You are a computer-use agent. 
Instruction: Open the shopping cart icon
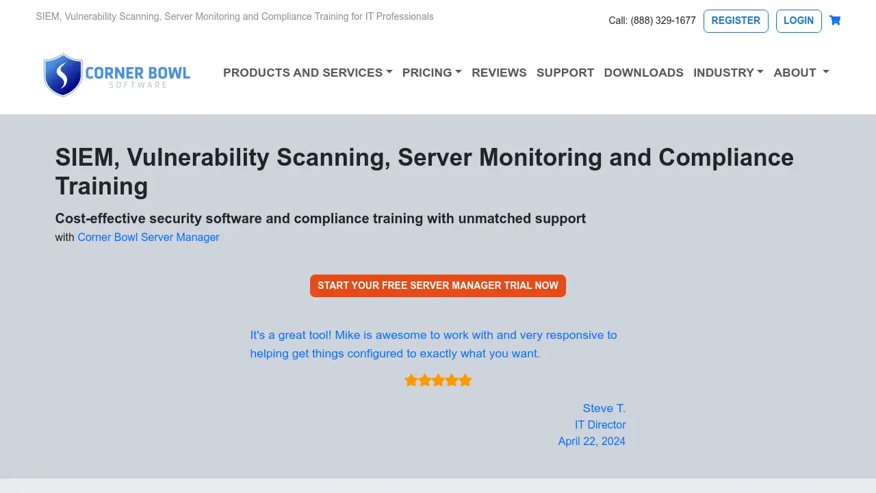pos(835,21)
